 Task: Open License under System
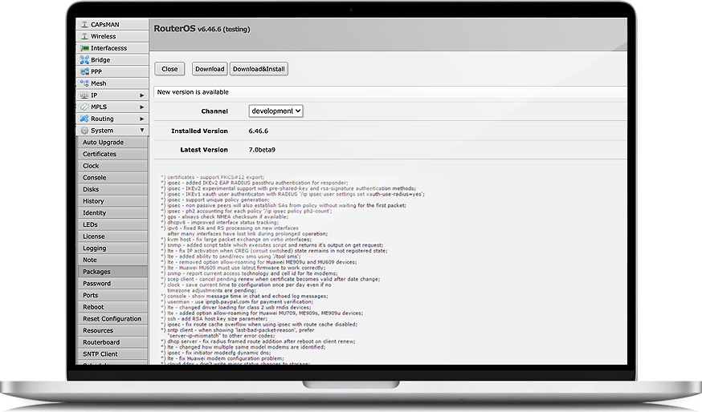[112, 236]
